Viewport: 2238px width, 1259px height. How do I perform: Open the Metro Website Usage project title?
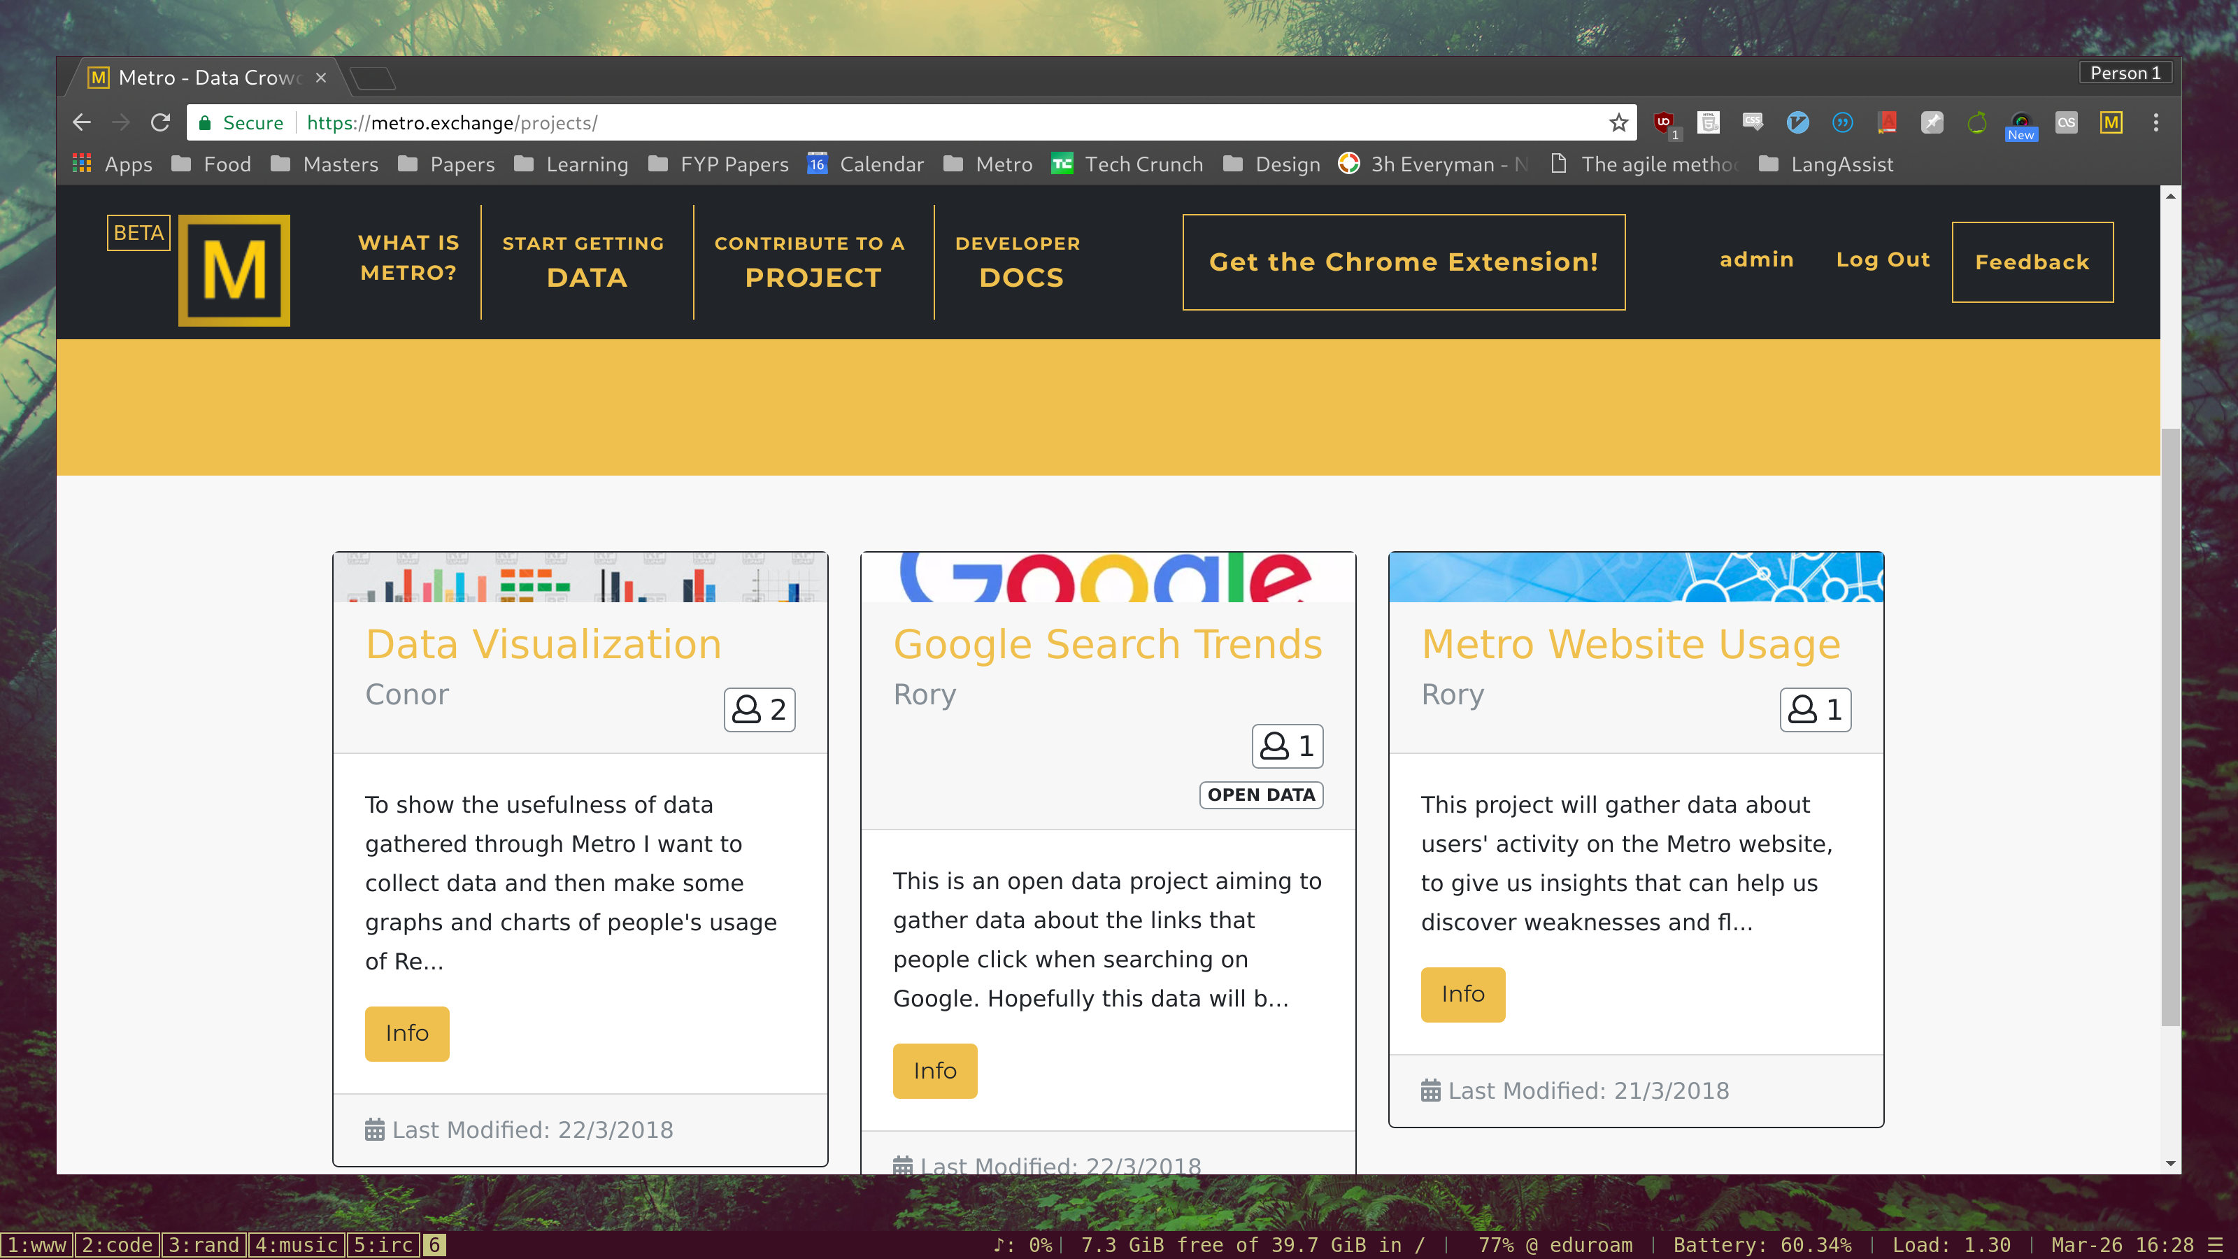click(x=1631, y=643)
